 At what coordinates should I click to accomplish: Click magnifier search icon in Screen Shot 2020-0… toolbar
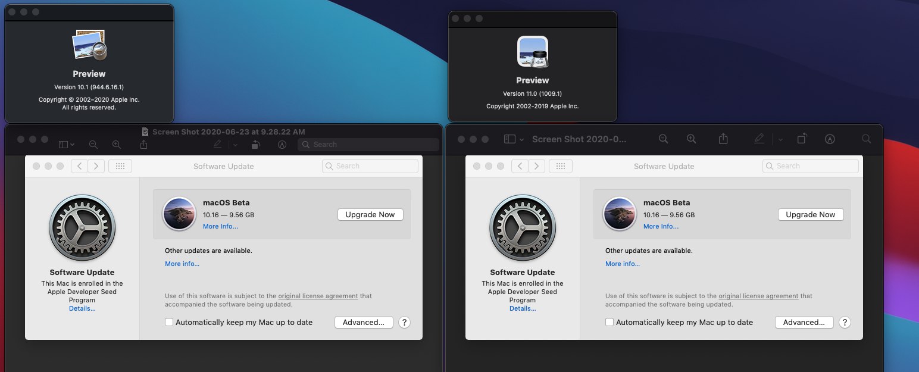coord(866,139)
